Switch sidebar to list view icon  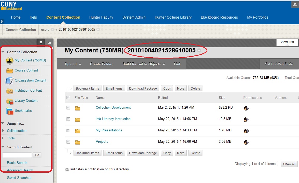[41, 43]
